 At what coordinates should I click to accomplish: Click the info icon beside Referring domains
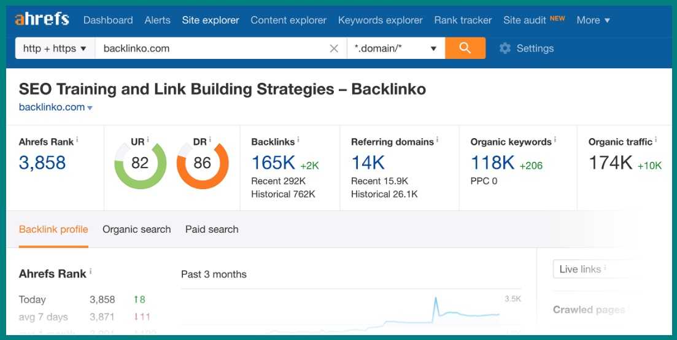(x=437, y=141)
